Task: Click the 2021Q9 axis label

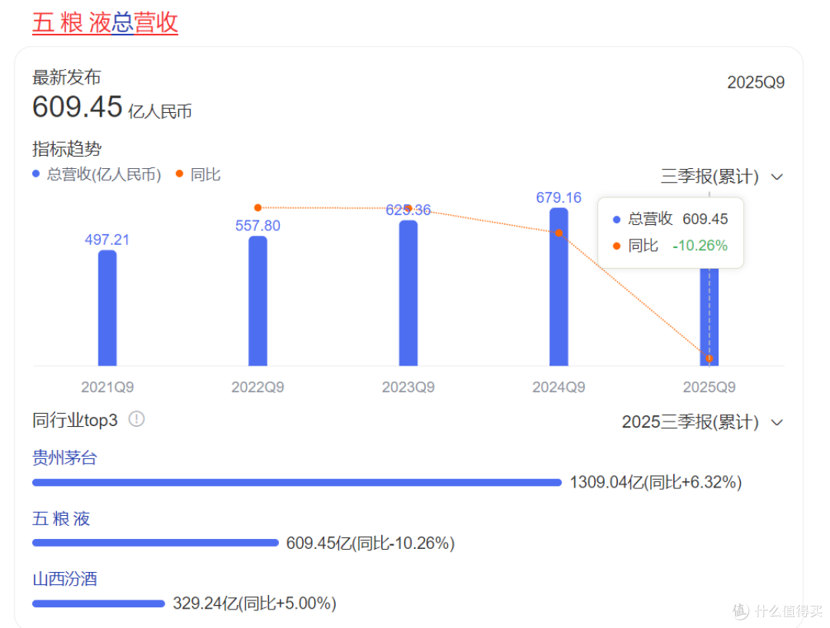Action: 108,388
